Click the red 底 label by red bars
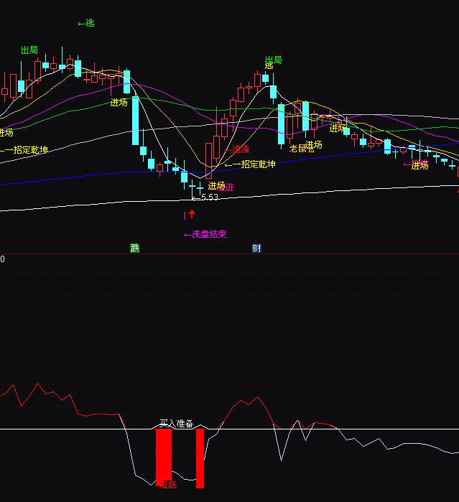The height and width of the screenshot is (502, 459). pos(168,485)
